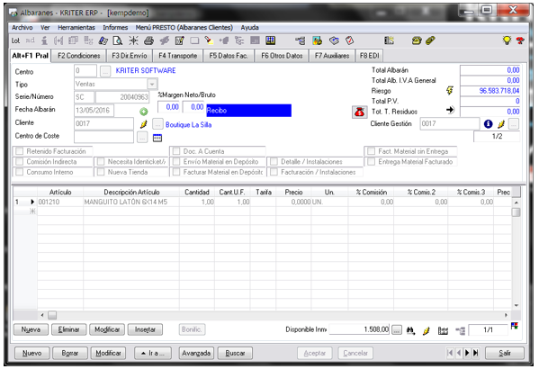Click the printer icon in toolbar
The height and width of the screenshot is (369, 539).
click(x=148, y=40)
